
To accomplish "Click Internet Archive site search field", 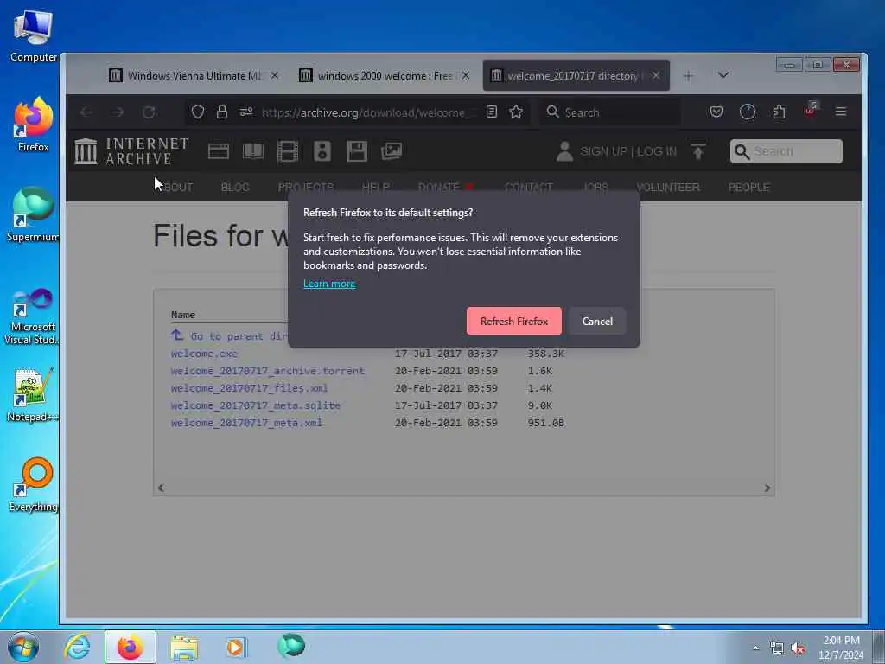I will (x=786, y=151).
